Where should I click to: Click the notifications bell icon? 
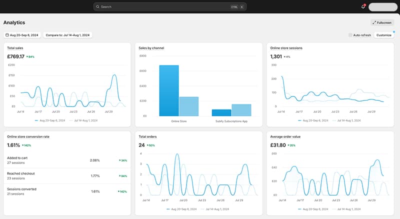pos(363,6)
